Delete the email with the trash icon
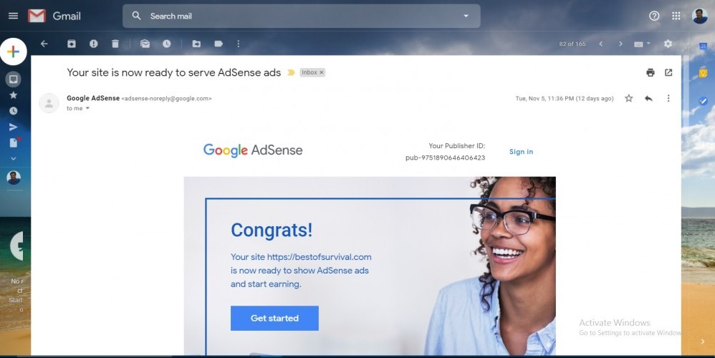 115,44
